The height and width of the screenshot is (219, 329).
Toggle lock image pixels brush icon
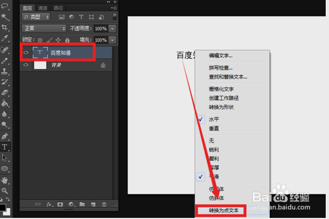coord(49,40)
